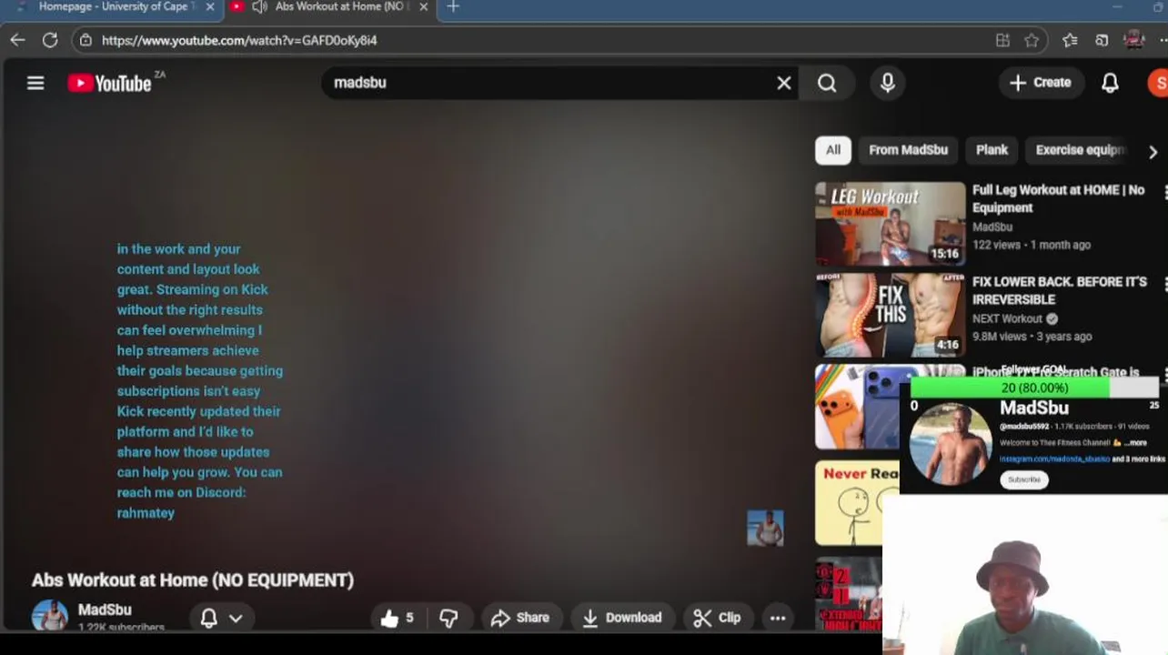Click the Discord message overlay text
This screenshot has height=655, width=1168.
pyautogui.click(x=199, y=380)
